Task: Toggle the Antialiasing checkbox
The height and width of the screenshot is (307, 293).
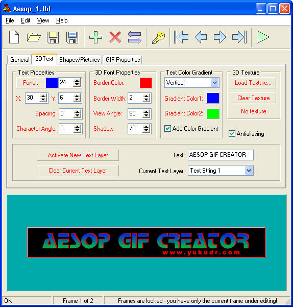Action: coord(232,134)
